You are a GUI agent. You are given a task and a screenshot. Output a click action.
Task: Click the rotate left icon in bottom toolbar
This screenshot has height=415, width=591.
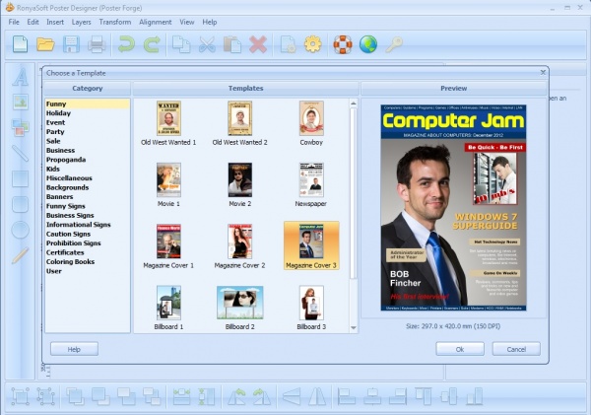click(x=236, y=397)
